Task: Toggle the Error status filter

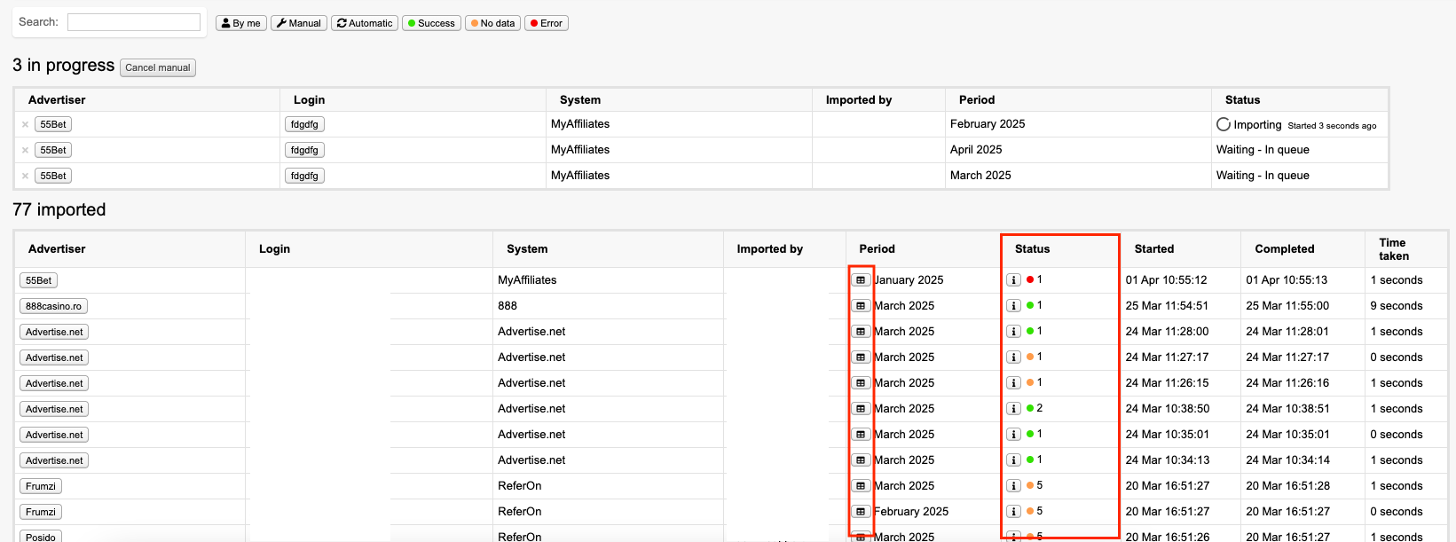Action: pos(547,23)
